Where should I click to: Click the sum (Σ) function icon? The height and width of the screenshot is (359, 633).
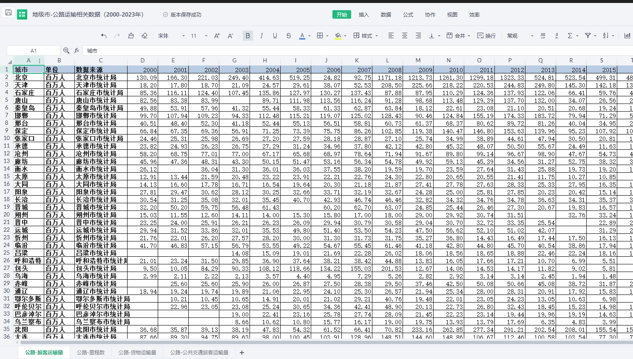coord(570,36)
